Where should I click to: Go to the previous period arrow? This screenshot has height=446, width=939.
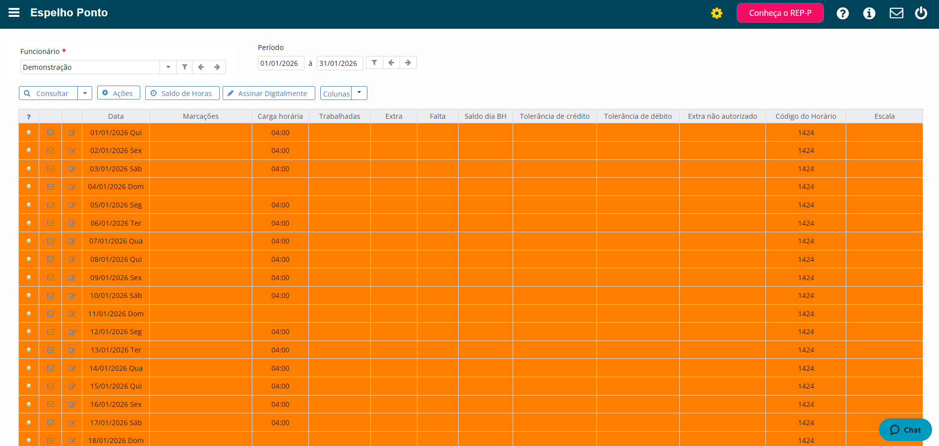[x=391, y=62]
